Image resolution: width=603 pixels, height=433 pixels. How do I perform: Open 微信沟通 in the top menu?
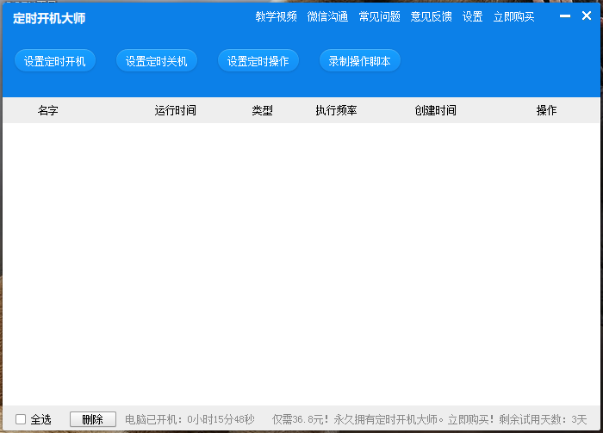tap(327, 16)
